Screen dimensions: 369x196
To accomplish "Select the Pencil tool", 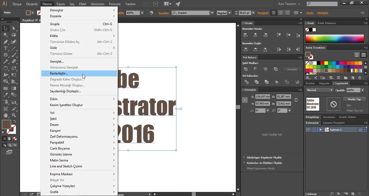I will click(5, 62).
